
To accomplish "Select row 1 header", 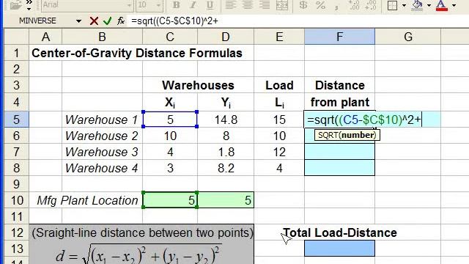I will [16, 53].
